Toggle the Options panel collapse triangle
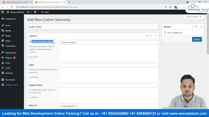 [156, 36]
